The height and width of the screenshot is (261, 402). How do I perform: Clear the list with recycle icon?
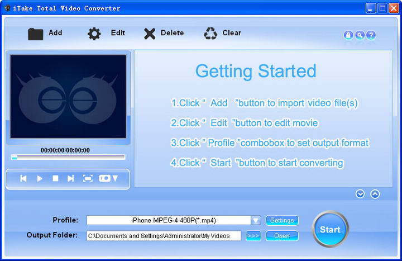pos(210,34)
